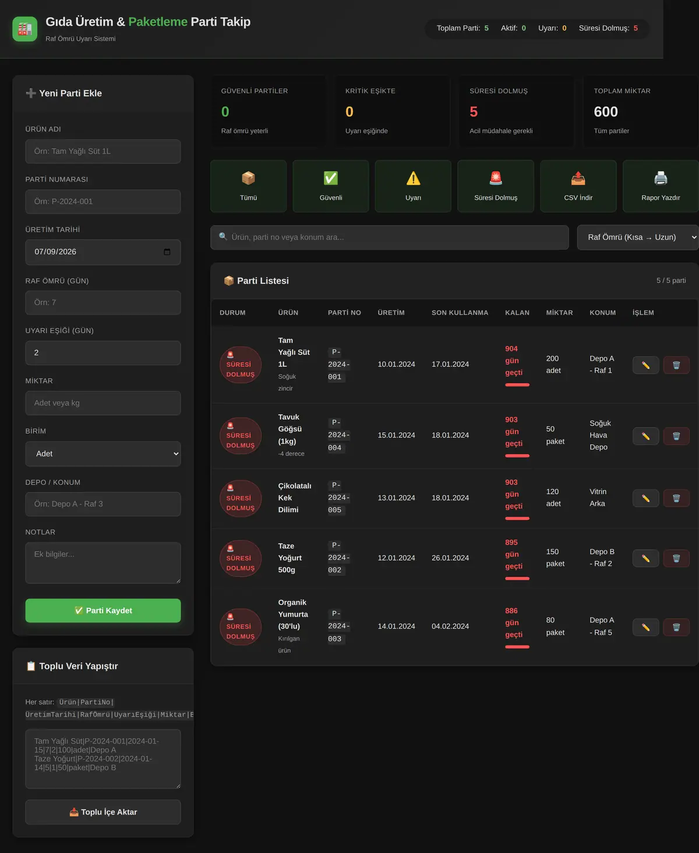Edit the Tavuk Göğsü (1kg) batch

(x=645, y=436)
